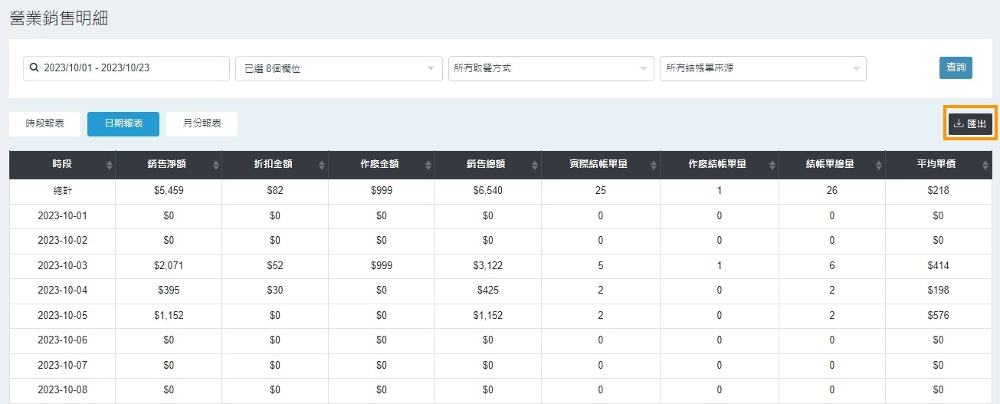The width and height of the screenshot is (1000, 404).
Task: Expand the 所有取餐方式 dropdown
Action: (x=550, y=68)
